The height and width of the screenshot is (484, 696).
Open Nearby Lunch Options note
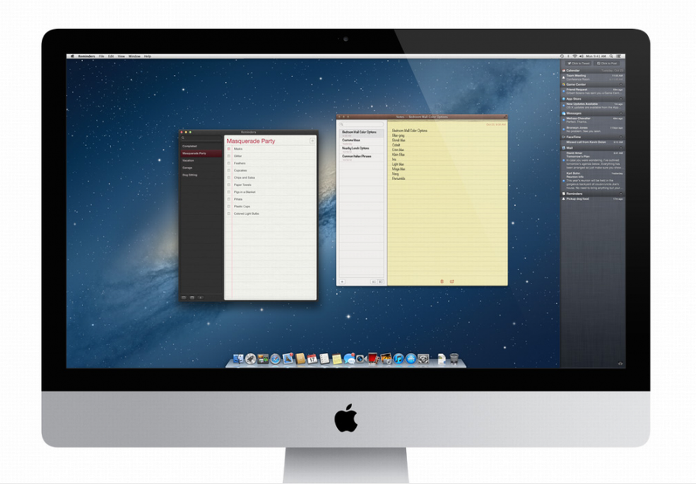click(x=362, y=149)
